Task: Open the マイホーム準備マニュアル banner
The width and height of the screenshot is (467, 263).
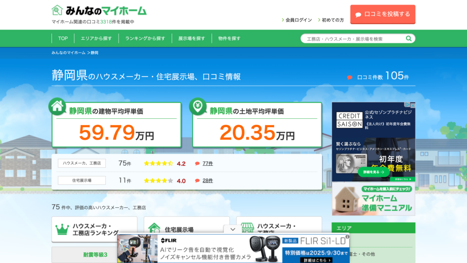Action: point(374,199)
